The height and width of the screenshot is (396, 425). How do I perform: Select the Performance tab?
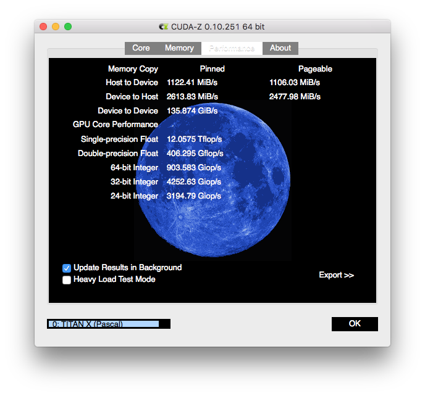232,48
